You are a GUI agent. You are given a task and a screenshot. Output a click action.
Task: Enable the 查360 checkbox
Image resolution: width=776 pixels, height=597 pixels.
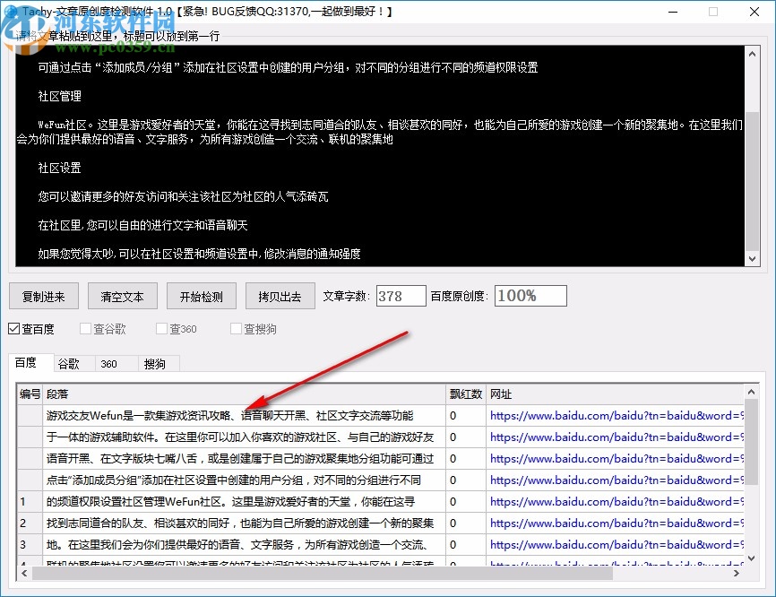162,329
